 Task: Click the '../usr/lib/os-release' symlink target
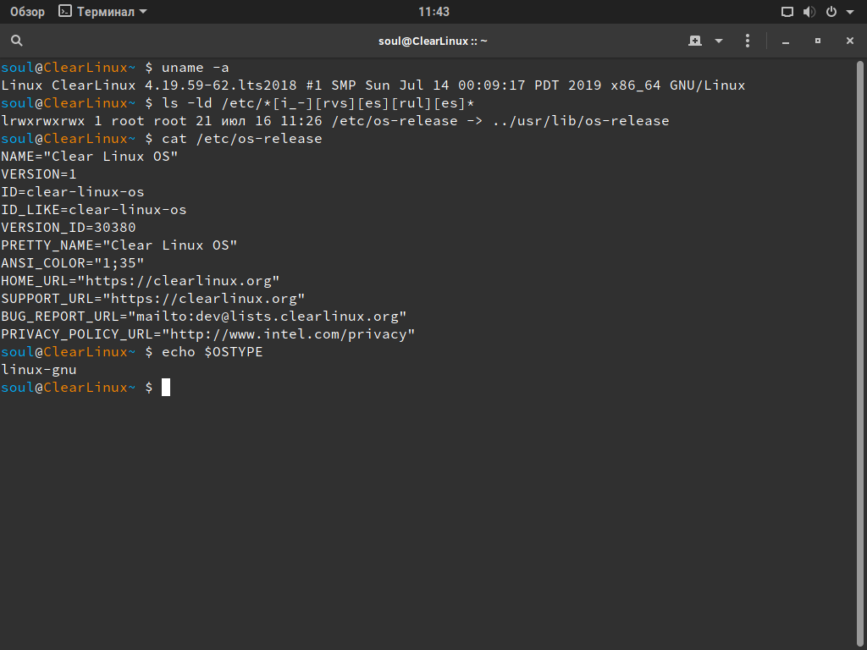(x=581, y=120)
